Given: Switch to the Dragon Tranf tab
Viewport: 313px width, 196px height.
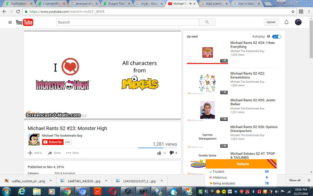Looking at the screenshot, I should pyautogui.click(x=117, y=4).
